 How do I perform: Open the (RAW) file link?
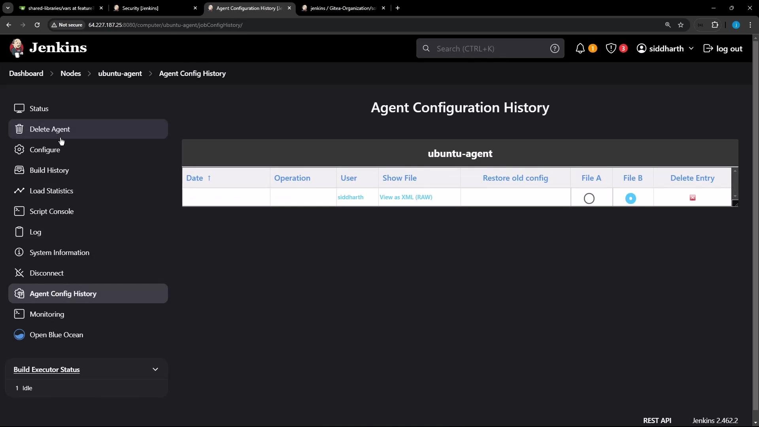click(424, 197)
